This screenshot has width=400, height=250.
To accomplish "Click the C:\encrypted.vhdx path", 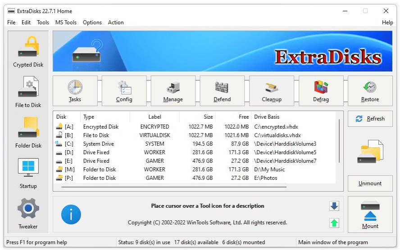I will tap(276, 126).
